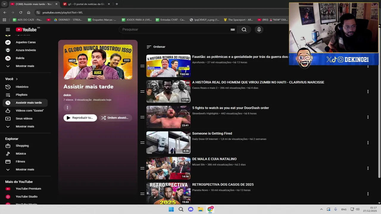
Task: Grab the reorder handle of Someone is Getting Fired
Action: pyautogui.click(x=142, y=143)
